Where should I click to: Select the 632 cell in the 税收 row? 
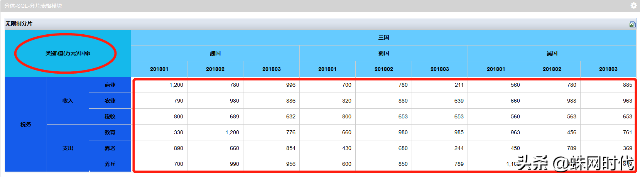[x=272, y=116]
